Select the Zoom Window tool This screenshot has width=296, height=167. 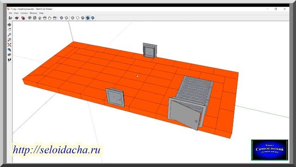9,40
